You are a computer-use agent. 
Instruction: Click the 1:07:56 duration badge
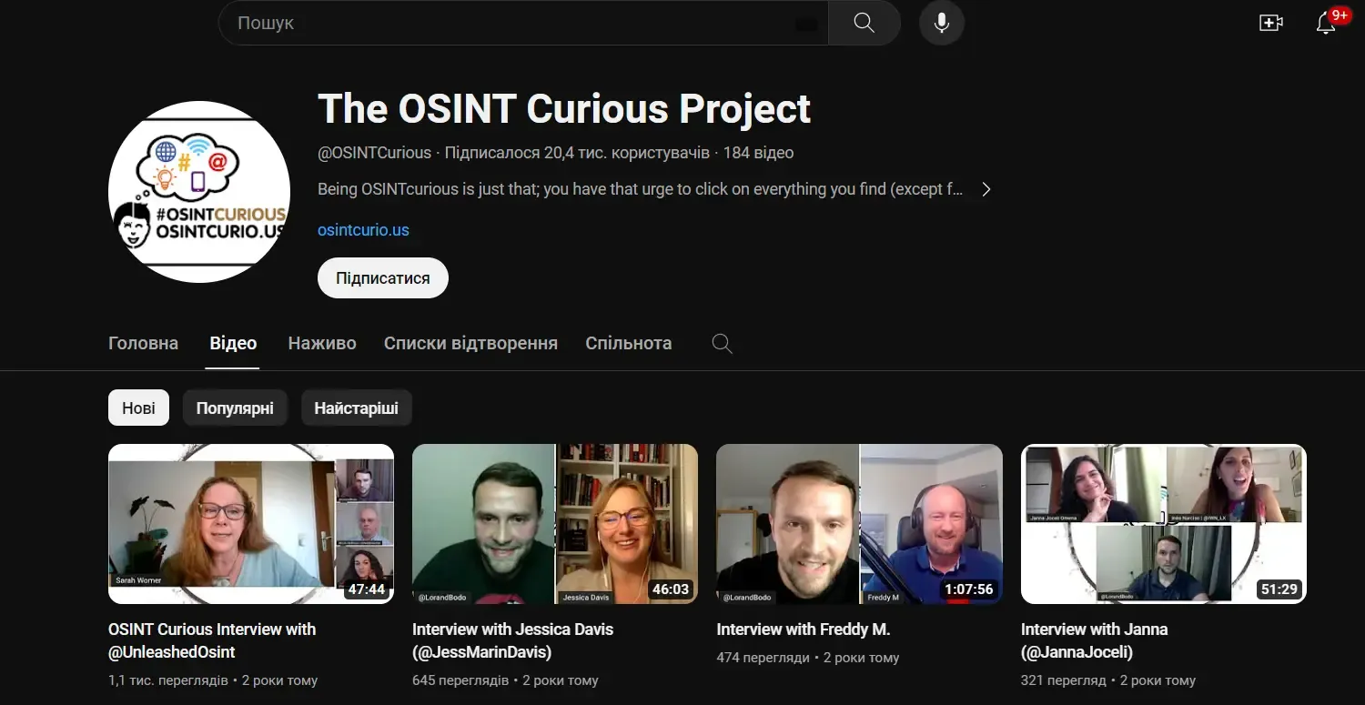click(x=968, y=589)
